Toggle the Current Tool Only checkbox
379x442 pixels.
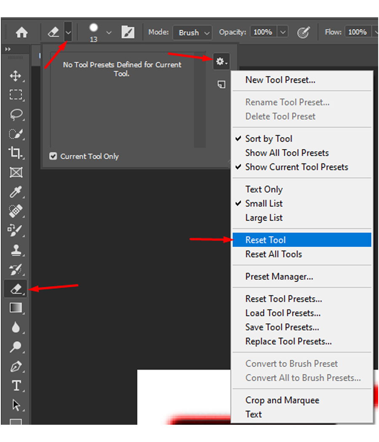tap(53, 156)
